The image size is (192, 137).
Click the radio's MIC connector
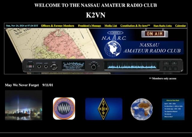(54, 67)
